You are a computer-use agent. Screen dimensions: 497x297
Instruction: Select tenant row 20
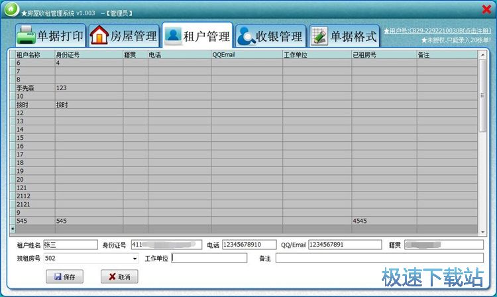(x=243, y=179)
